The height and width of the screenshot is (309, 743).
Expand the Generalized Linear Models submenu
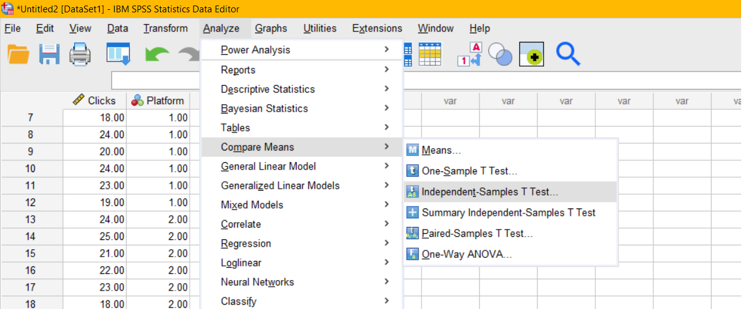(302, 186)
